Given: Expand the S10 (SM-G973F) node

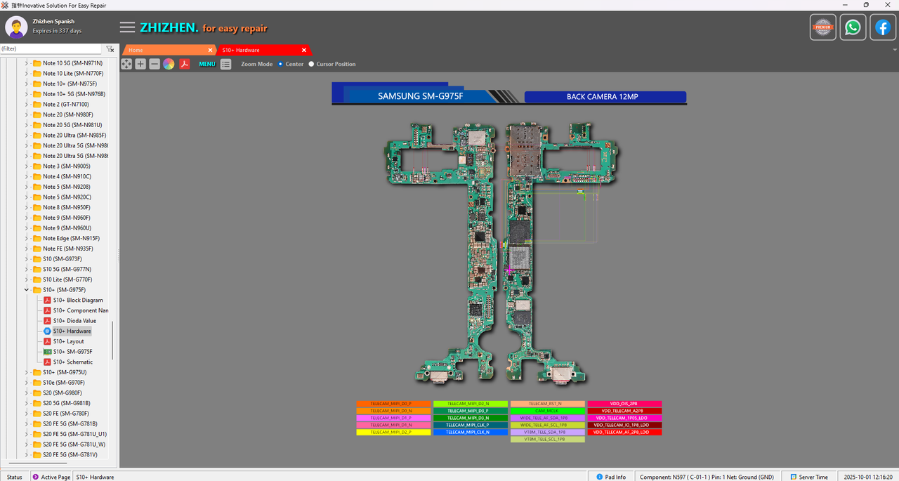Looking at the screenshot, I should [x=27, y=258].
